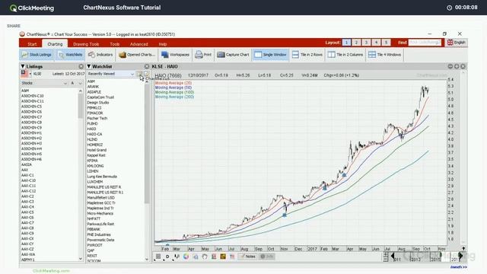Click the English language flag button
The image size is (487, 274).
point(457,43)
